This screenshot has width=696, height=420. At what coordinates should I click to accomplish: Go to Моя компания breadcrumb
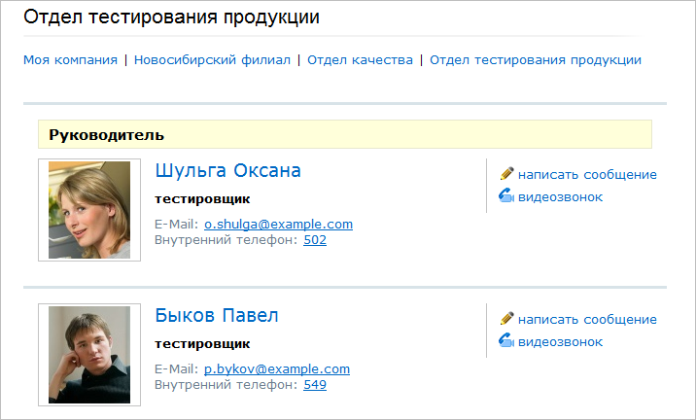tap(70, 59)
